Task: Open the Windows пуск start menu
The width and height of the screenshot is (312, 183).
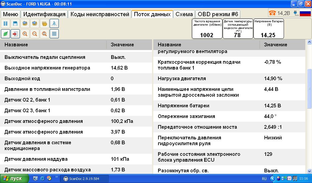Action: [12, 178]
